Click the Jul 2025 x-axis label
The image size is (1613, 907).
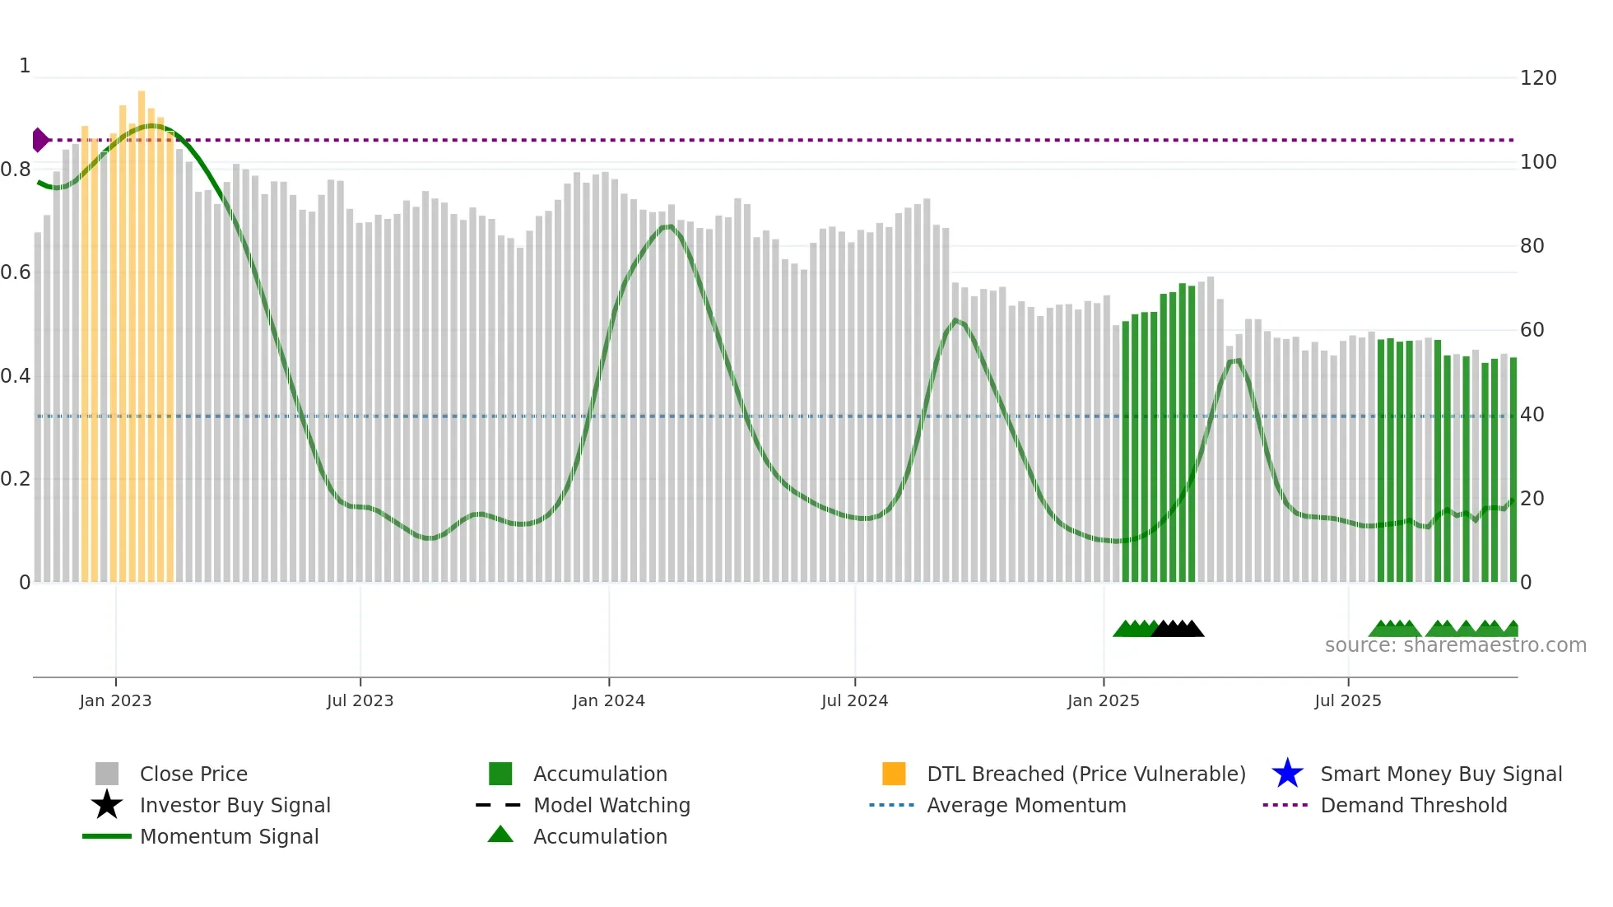click(x=1347, y=700)
